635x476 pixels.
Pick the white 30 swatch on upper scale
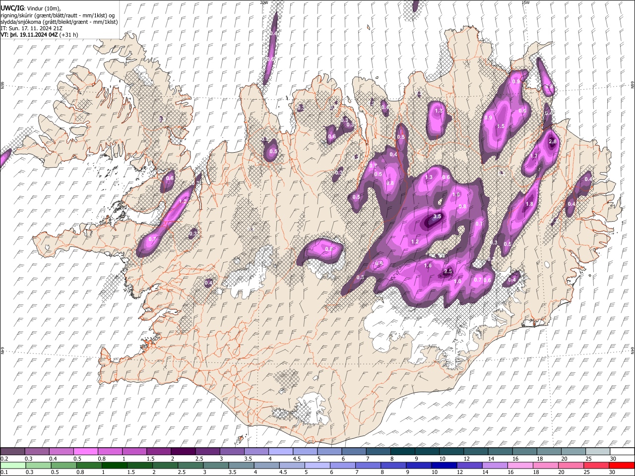pyautogui.click(x=622, y=452)
